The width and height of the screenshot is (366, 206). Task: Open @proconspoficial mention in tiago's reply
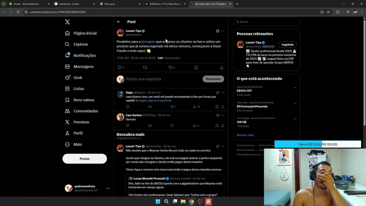click(x=160, y=101)
